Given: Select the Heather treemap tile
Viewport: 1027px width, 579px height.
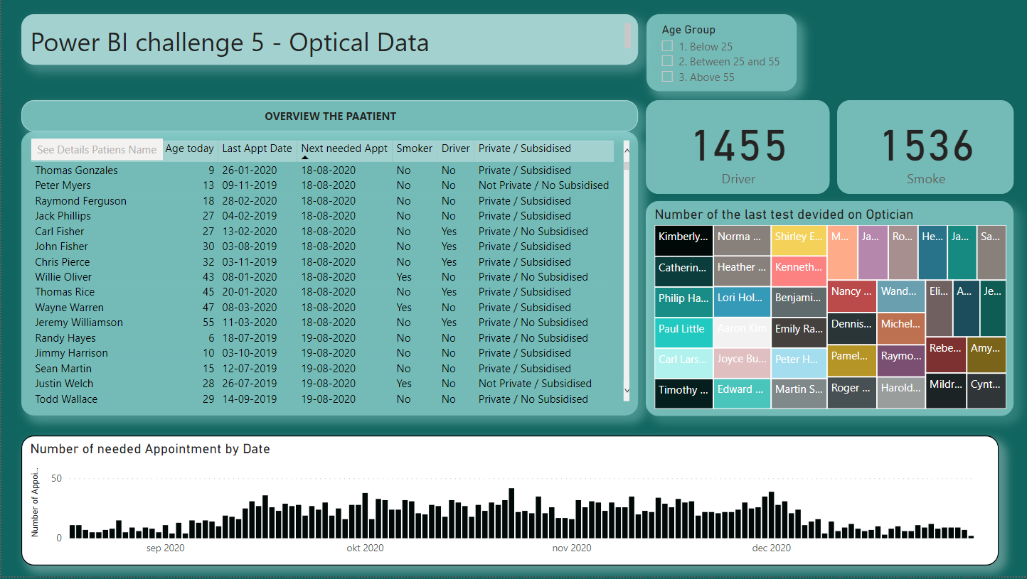Looking at the screenshot, I should [x=742, y=271].
